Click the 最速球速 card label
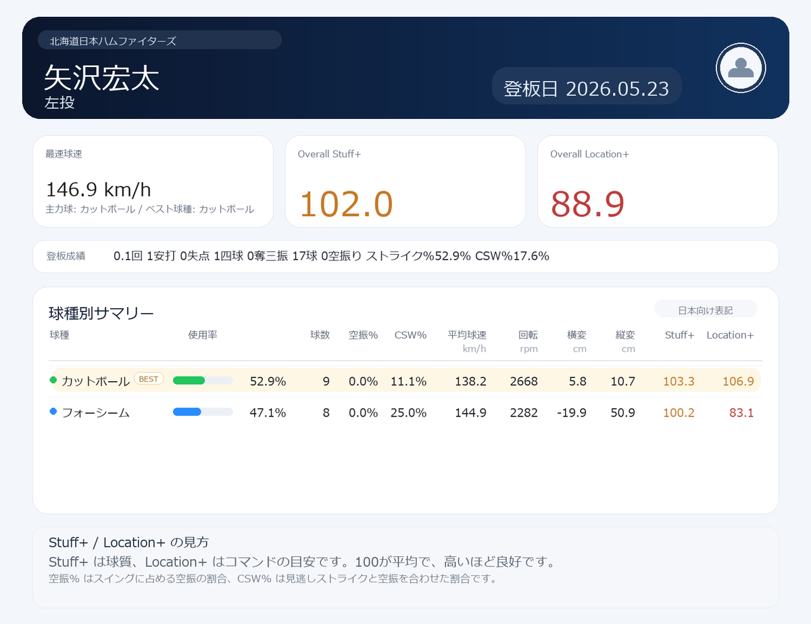This screenshot has width=811, height=624. point(64,154)
